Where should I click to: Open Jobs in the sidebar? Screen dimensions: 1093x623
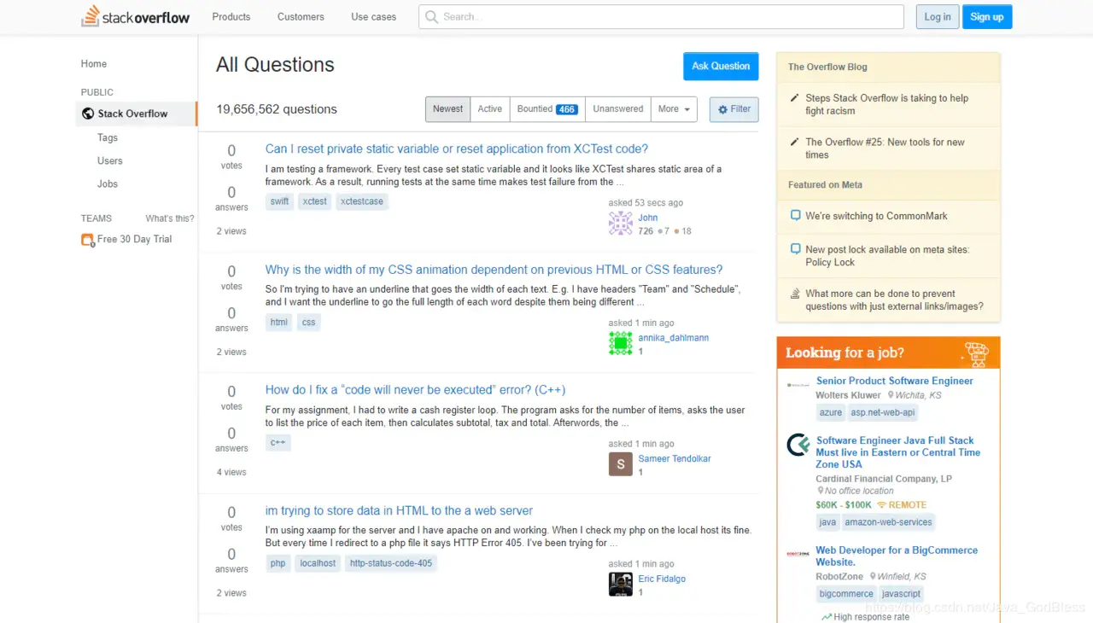tap(108, 183)
